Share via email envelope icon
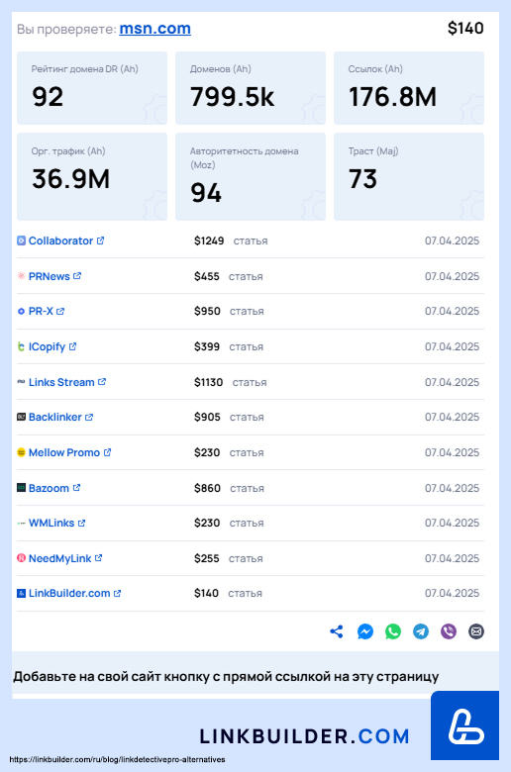The height and width of the screenshot is (772, 511). coord(476,631)
